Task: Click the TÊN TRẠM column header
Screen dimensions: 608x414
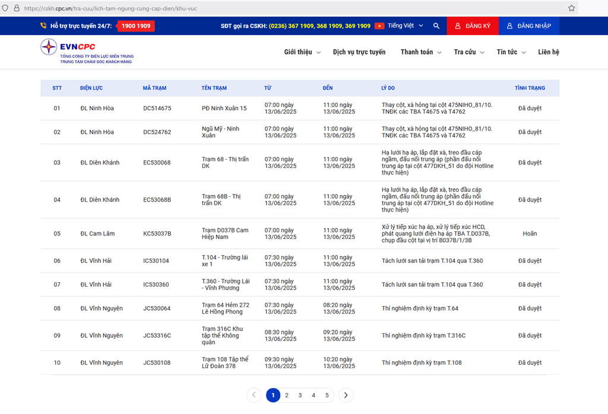Action: [214, 88]
